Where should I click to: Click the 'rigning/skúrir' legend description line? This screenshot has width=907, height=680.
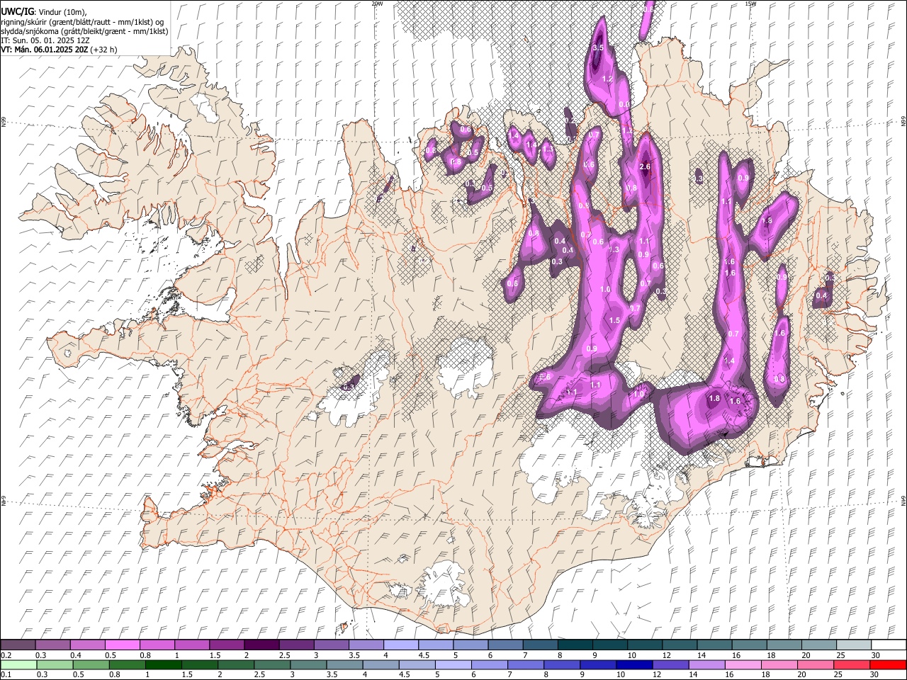pyautogui.click(x=84, y=22)
